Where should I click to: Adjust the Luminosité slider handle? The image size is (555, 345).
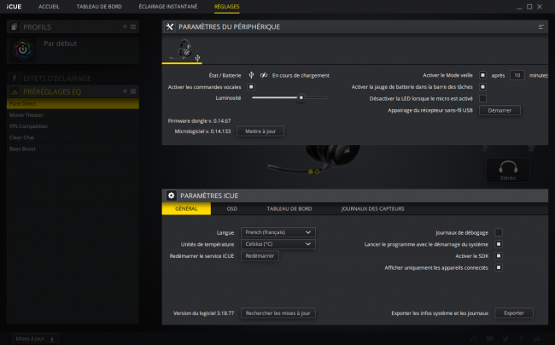click(301, 97)
